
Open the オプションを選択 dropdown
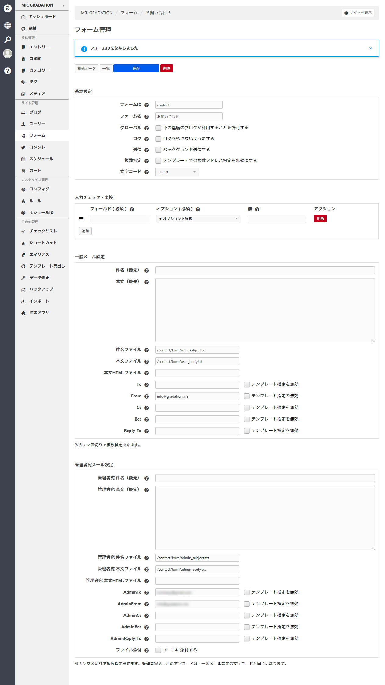click(198, 219)
